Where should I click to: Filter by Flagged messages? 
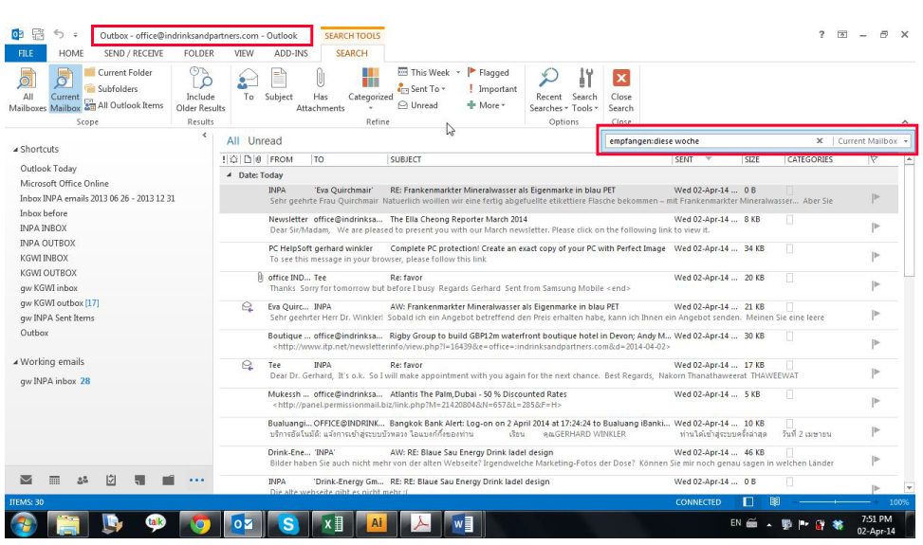pos(488,72)
